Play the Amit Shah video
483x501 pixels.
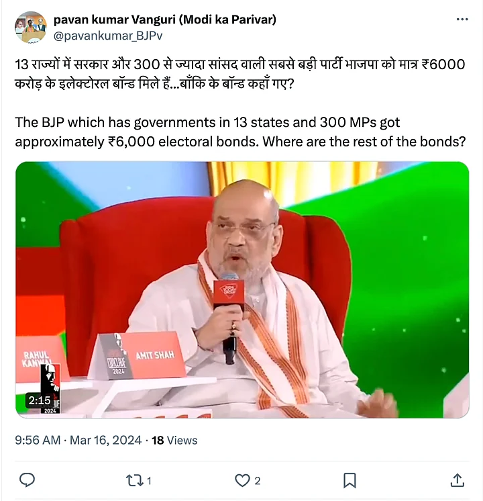(242, 290)
